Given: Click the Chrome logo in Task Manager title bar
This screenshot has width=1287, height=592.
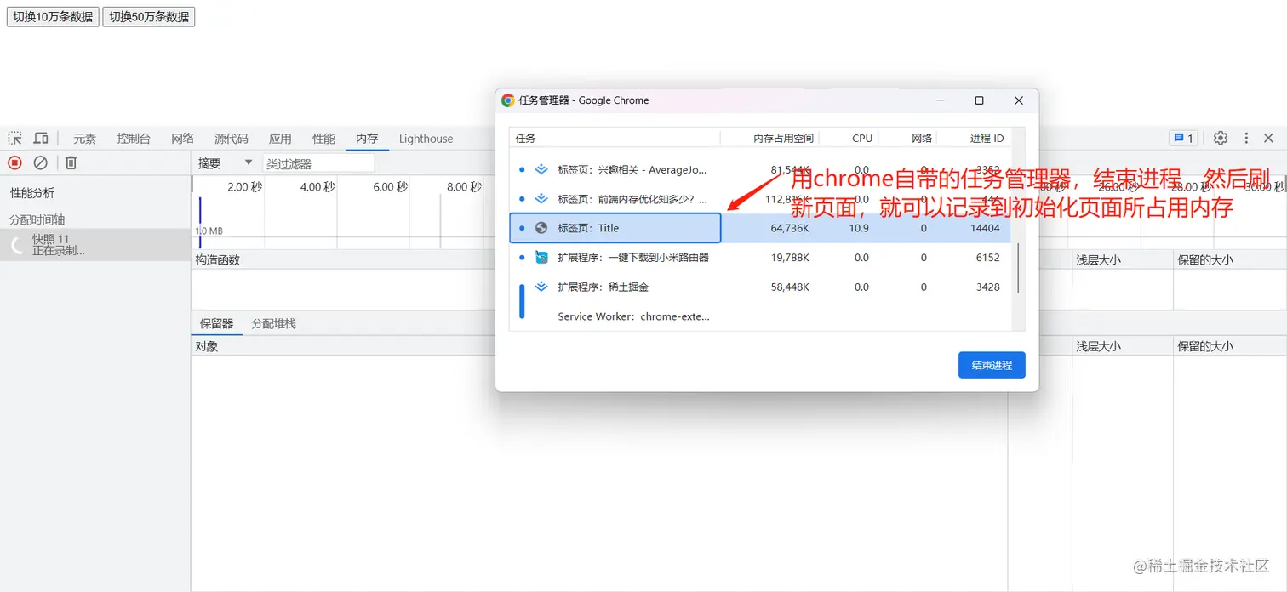Looking at the screenshot, I should coord(508,100).
